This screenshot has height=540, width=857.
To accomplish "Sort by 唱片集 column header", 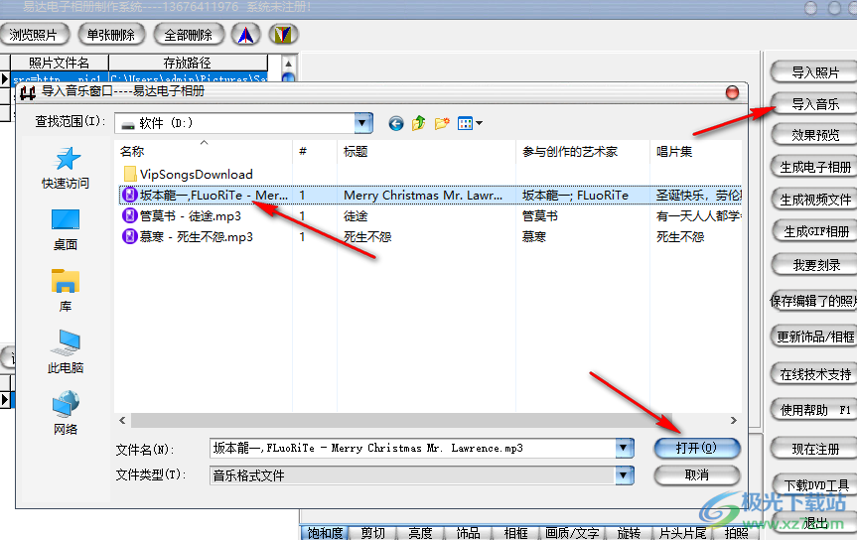I will [x=696, y=152].
